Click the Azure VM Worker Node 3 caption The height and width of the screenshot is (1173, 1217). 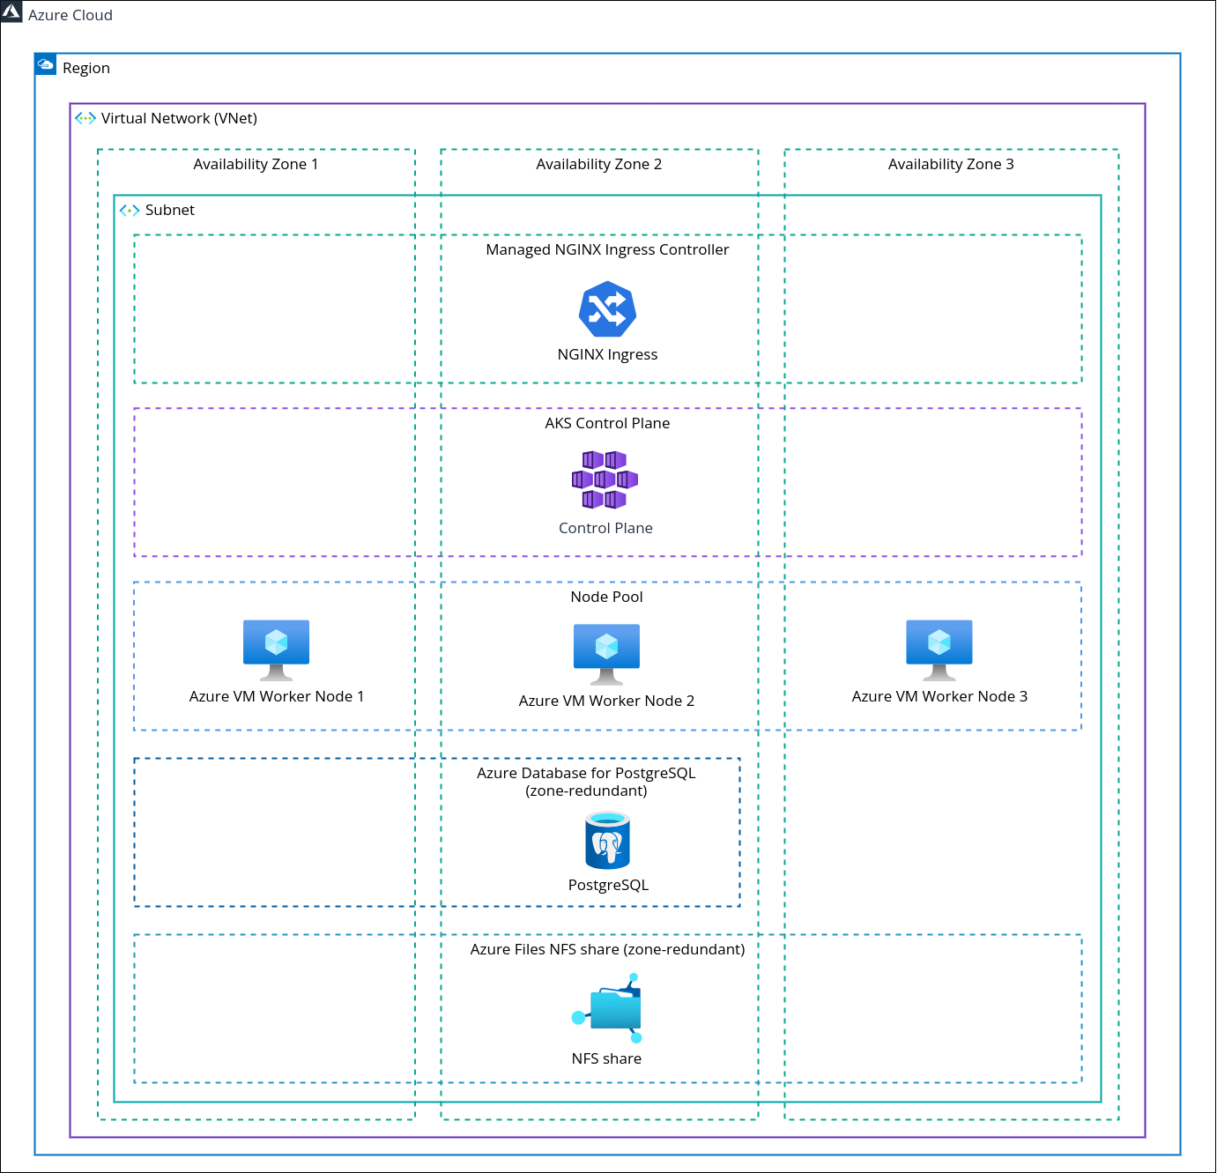(939, 696)
